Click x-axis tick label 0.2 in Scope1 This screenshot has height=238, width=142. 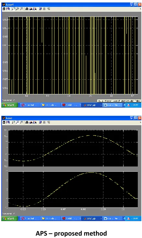tap(27, 96)
